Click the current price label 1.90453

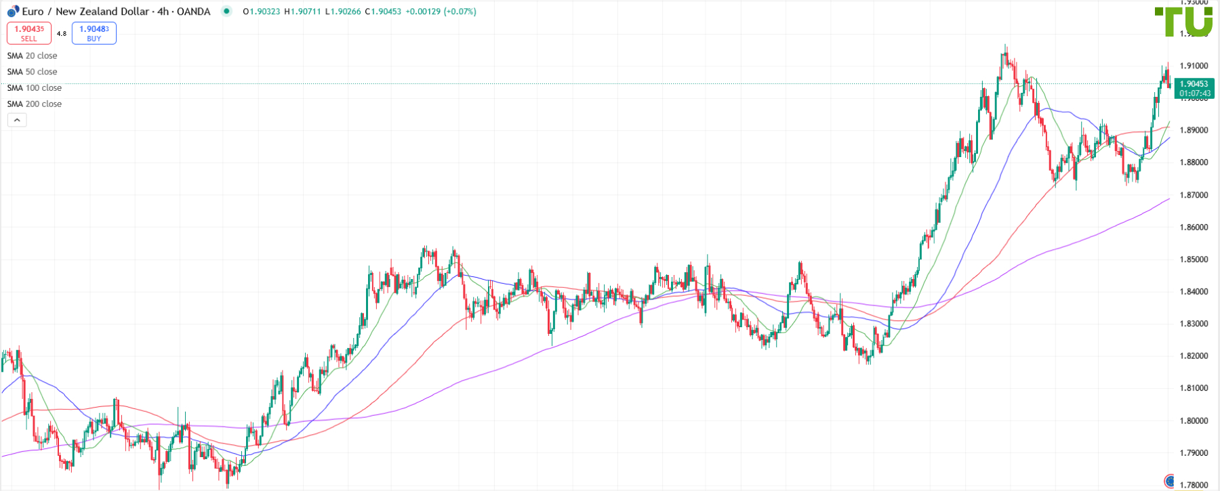click(1194, 85)
